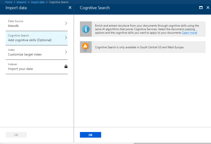Expand the Cognitive Search step chevron

click(66, 38)
